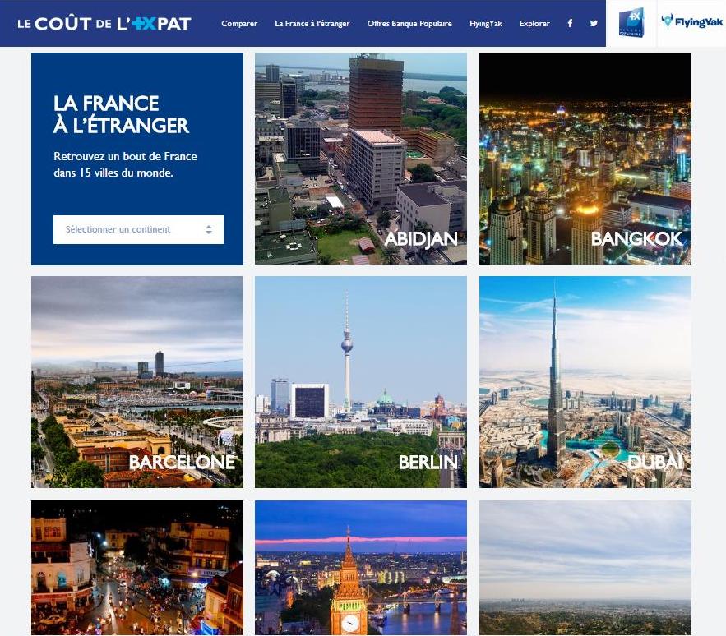Open the 'Sélectionner un continent' dropdown
The height and width of the screenshot is (636, 726).
coord(138,229)
